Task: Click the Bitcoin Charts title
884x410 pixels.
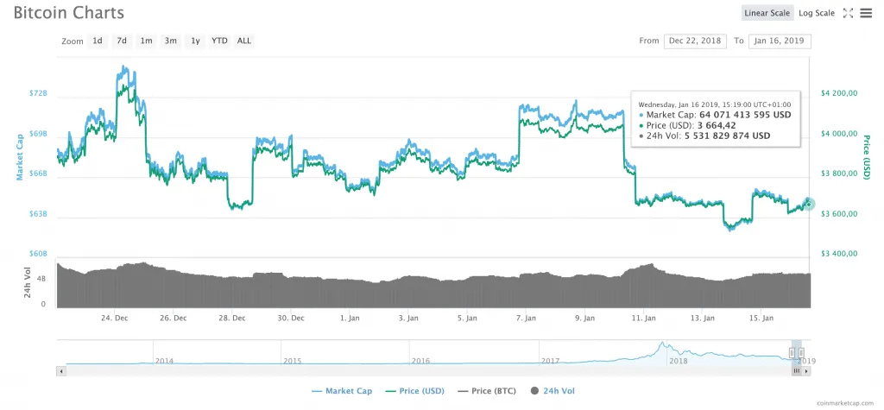Action: click(68, 12)
